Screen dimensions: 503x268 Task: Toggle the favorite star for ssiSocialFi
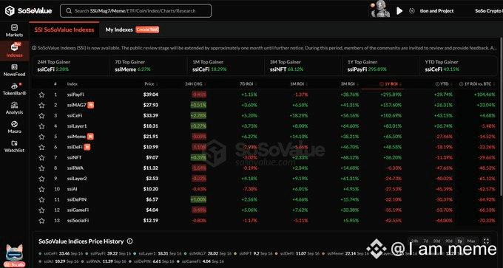point(41,221)
